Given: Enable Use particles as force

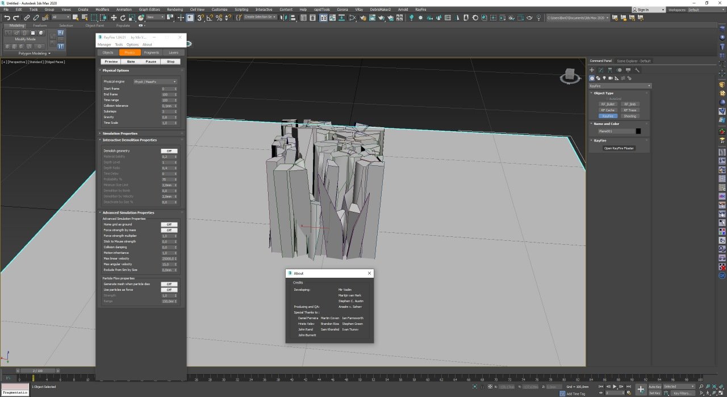Looking at the screenshot, I should tap(169, 290).
